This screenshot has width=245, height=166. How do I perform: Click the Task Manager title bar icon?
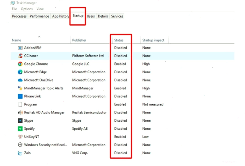(x=13, y=3)
